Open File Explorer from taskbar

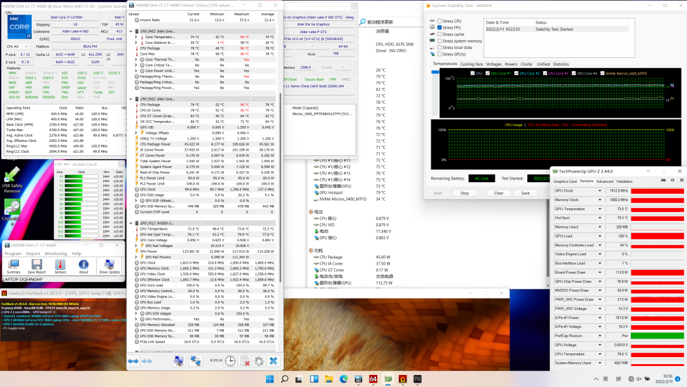329,379
